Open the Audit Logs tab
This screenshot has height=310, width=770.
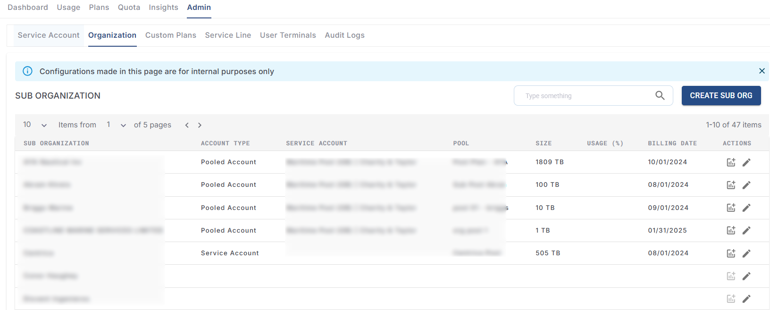344,35
